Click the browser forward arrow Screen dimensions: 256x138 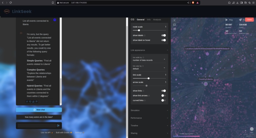click(x=7, y=3)
